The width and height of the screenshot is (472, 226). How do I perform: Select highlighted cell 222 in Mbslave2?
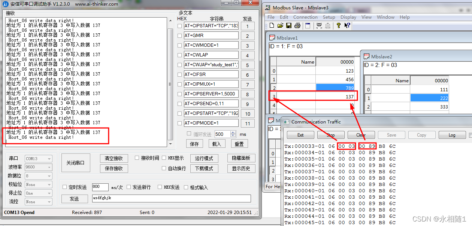tap(430, 98)
